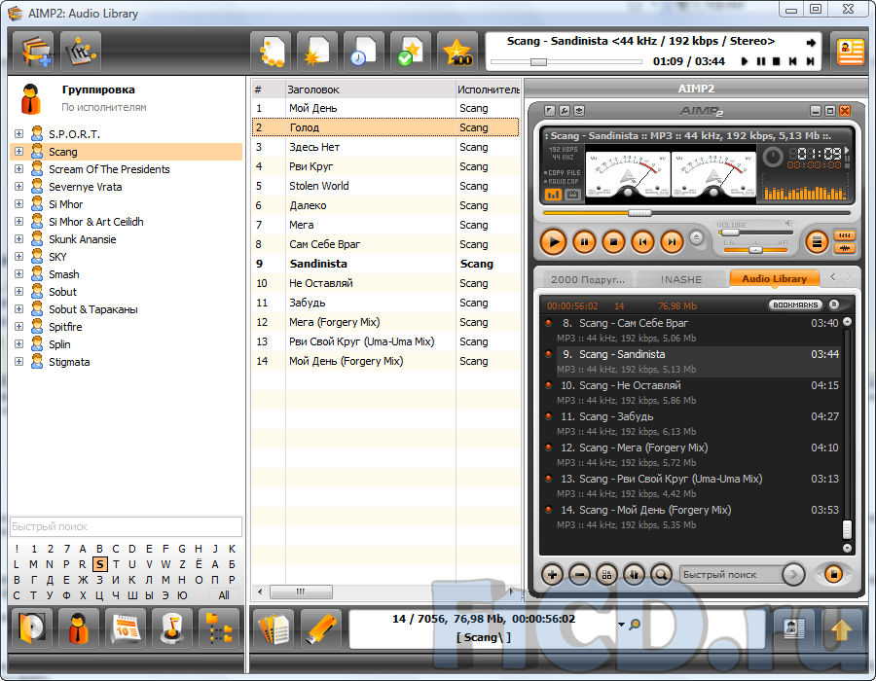Click the go button beside AIMP2 quick search

click(x=792, y=574)
